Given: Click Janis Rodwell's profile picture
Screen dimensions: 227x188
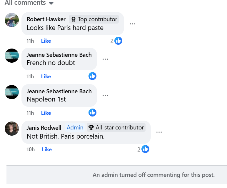Looking at the screenshot, I should 12,129.
